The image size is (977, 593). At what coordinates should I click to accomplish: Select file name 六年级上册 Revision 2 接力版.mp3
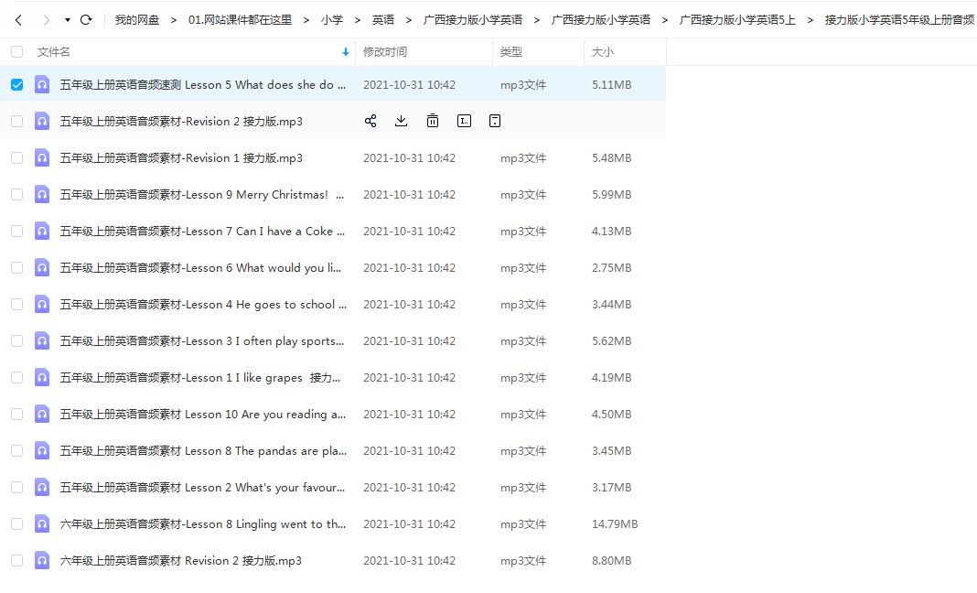181,561
